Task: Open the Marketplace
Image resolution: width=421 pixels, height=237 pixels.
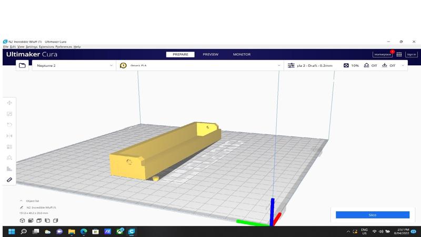Action: (383, 54)
